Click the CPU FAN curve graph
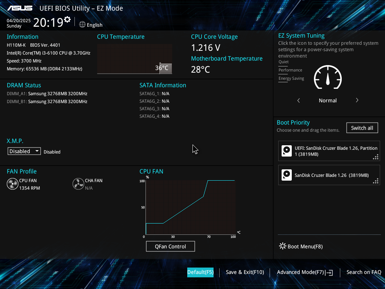The height and width of the screenshot is (289, 385). click(x=191, y=207)
